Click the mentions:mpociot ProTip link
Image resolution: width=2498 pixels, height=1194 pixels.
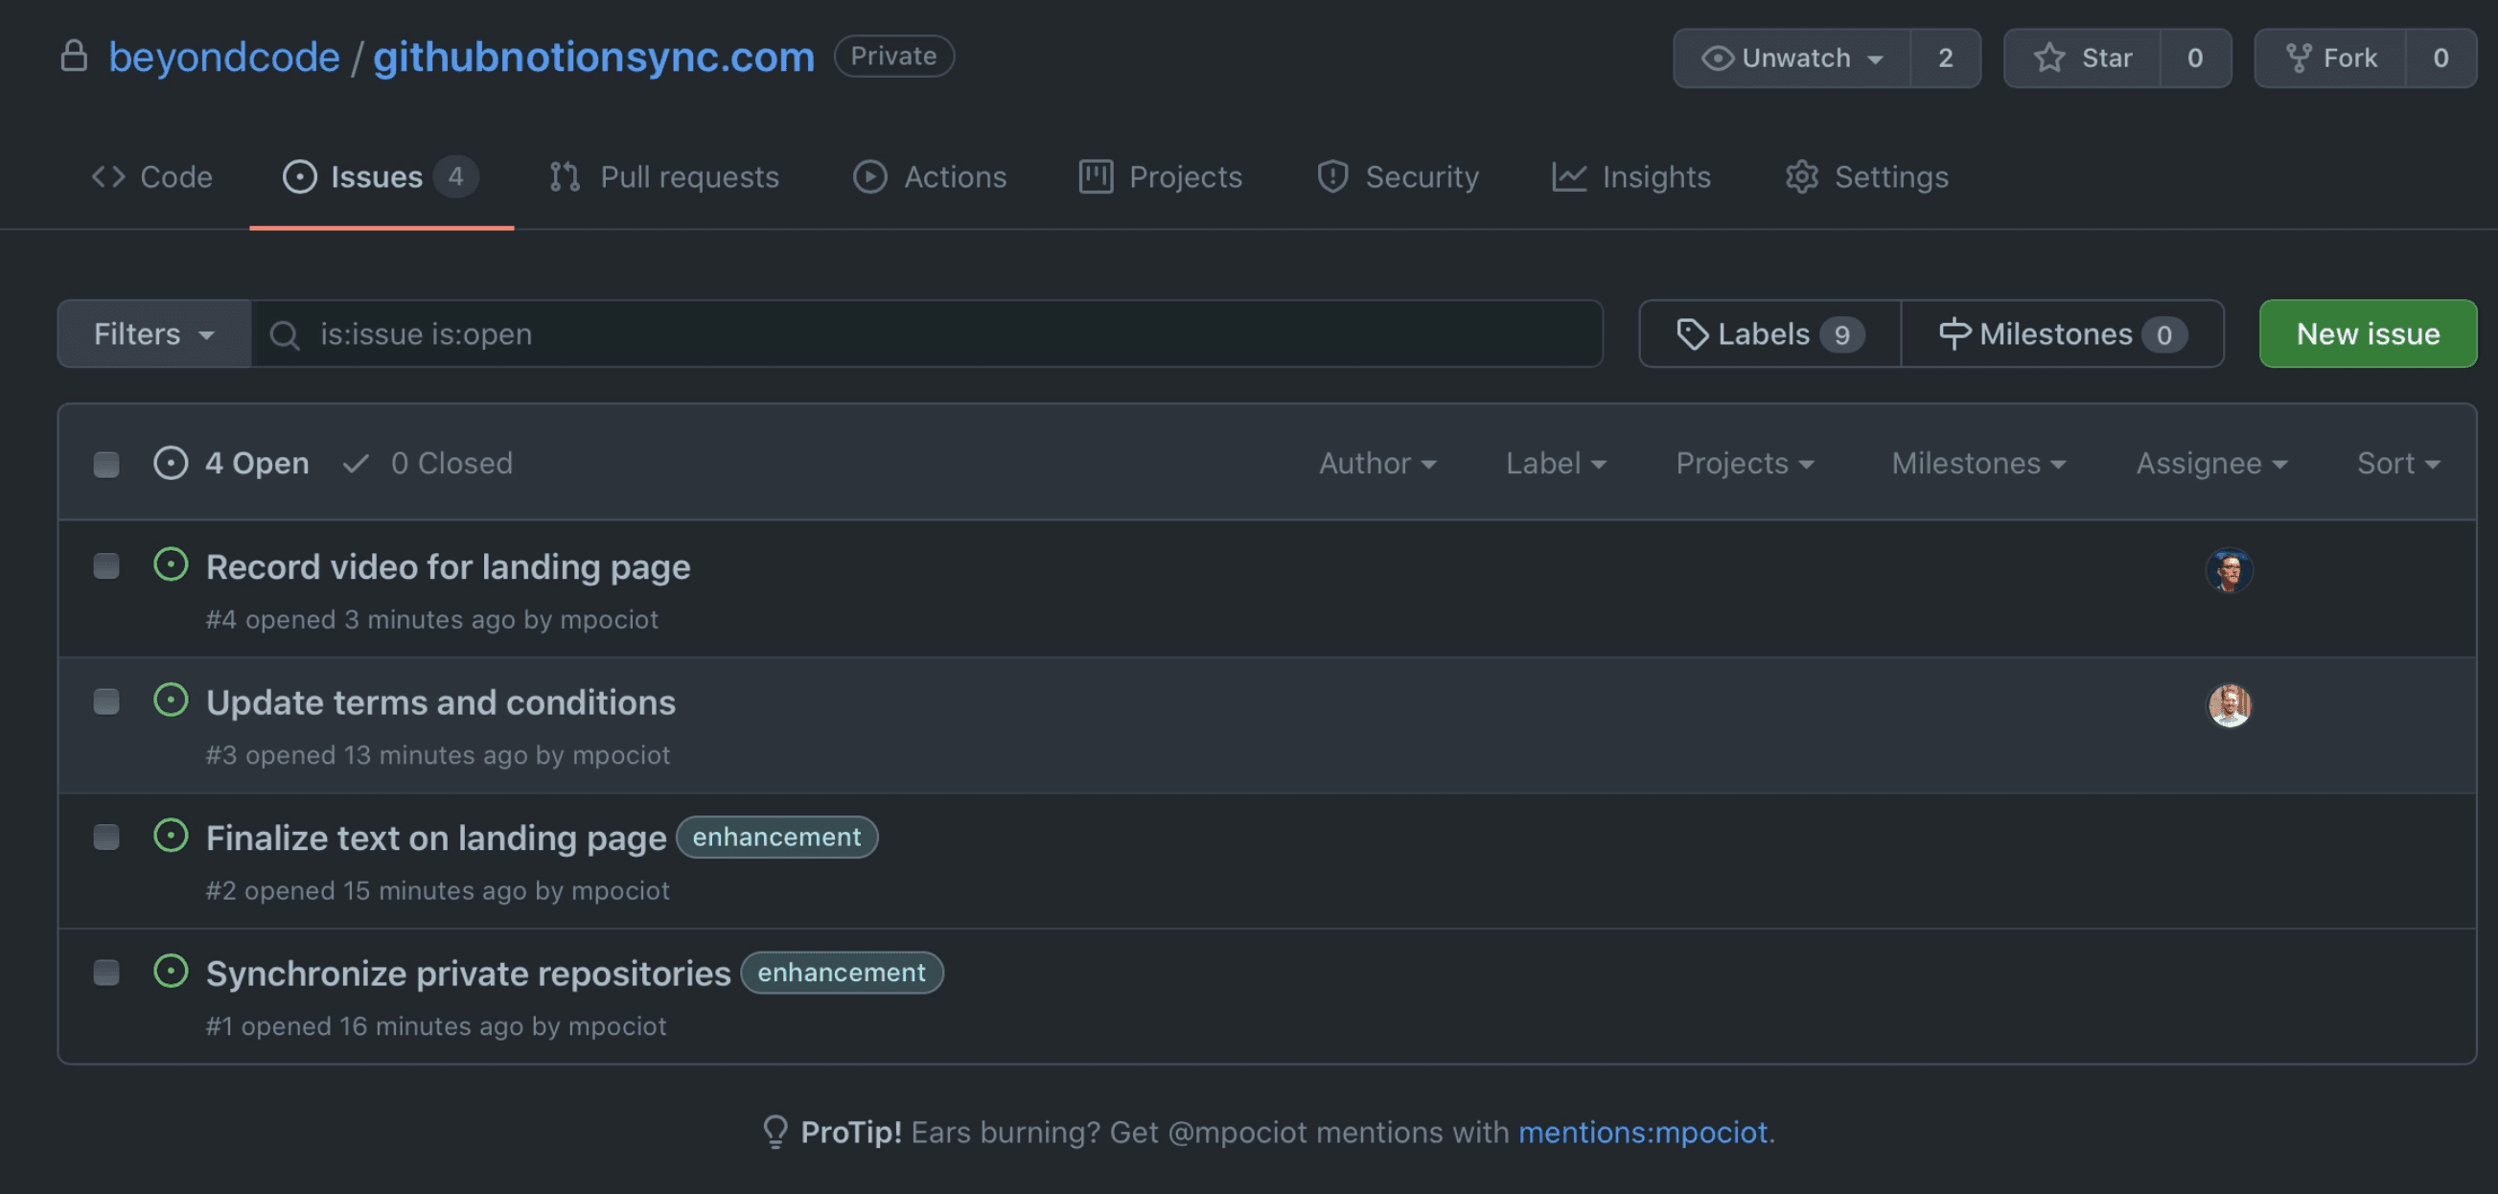[1643, 1132]
